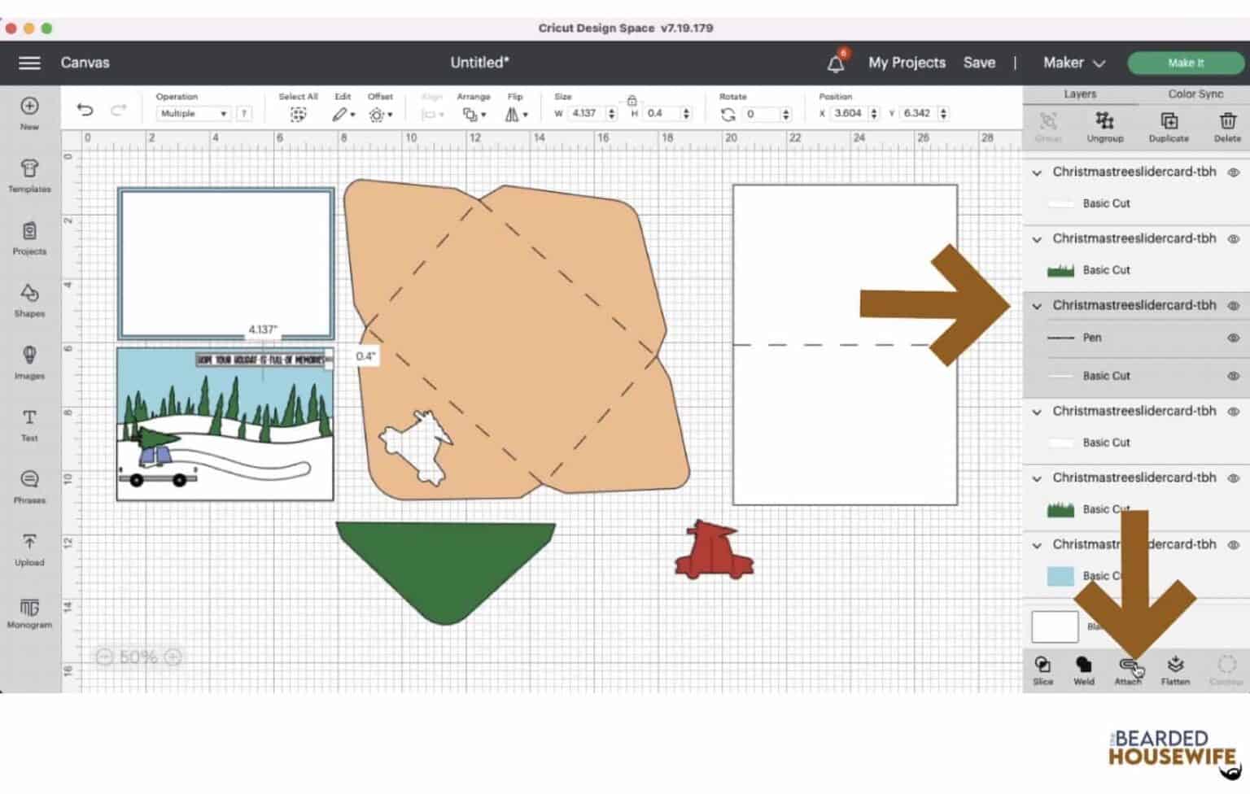Click the Undo arrow
Screen dimensions: 1250x794
pos(85,111)
